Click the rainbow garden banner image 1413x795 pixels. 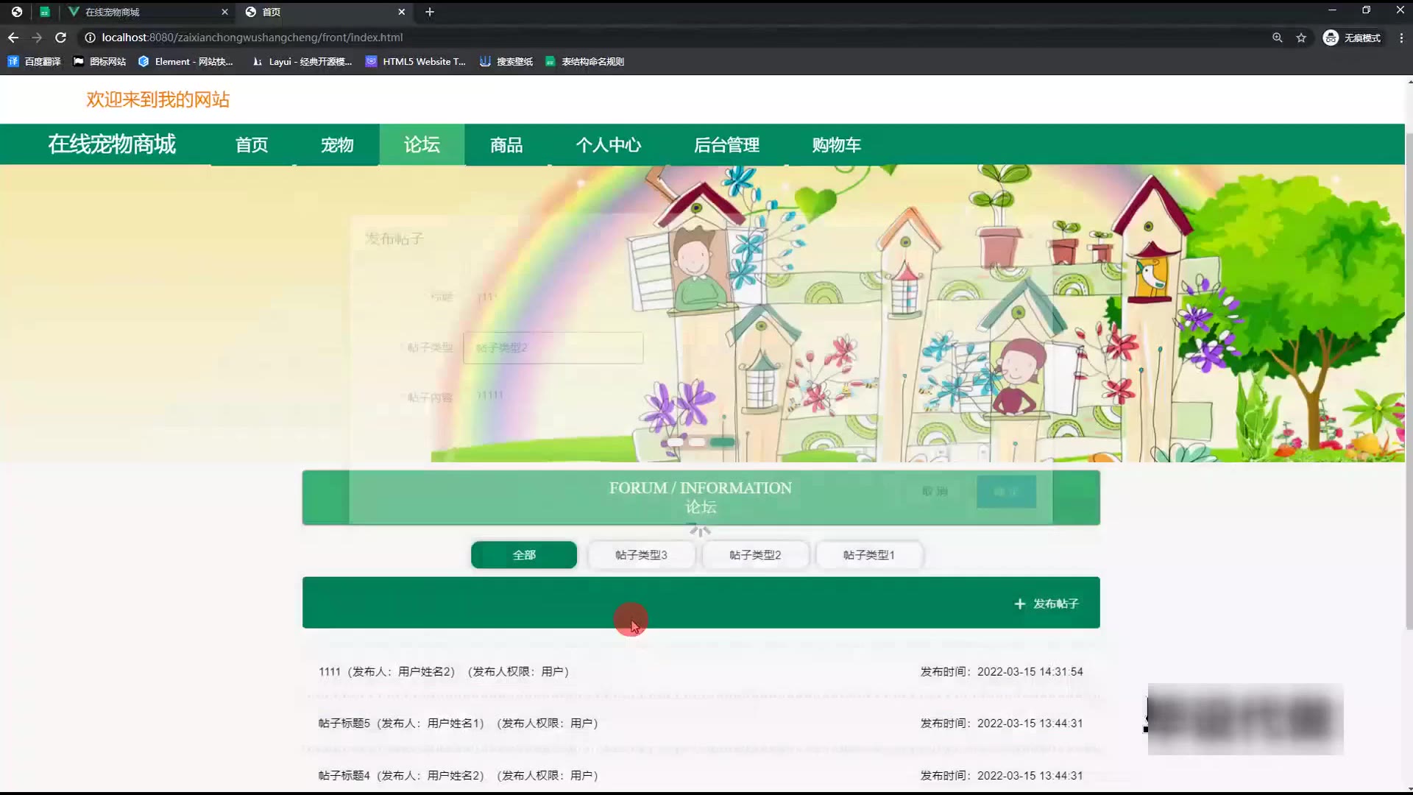point(702,314)
